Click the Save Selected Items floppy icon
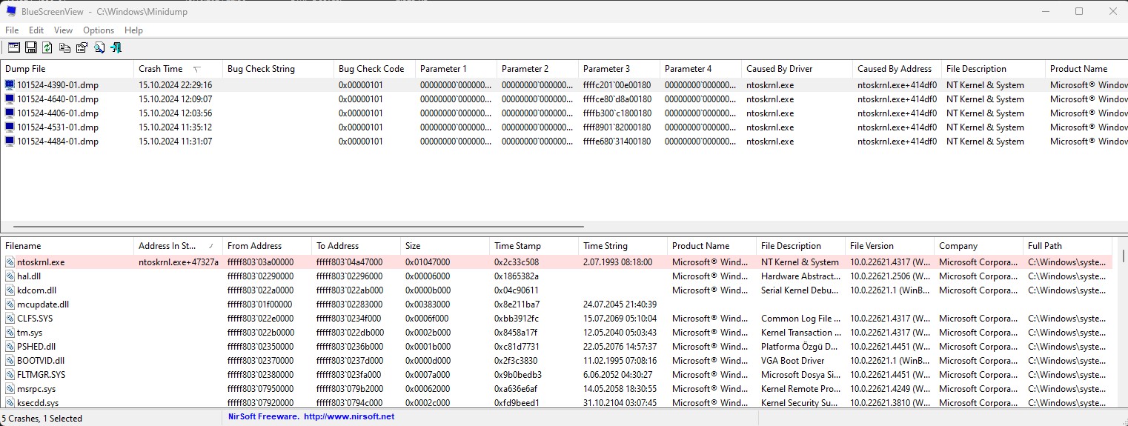Screen dimensions: 1128x426 click(x=31, y=47)
